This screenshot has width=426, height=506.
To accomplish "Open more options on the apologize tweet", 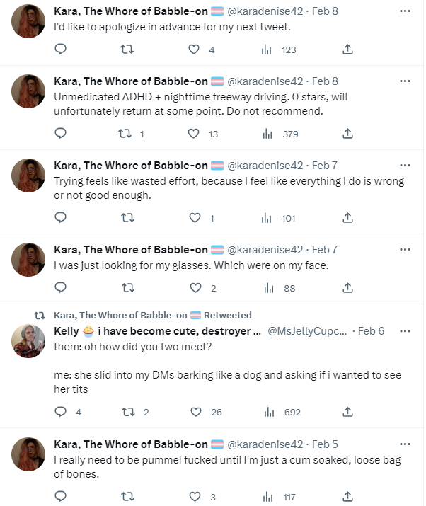I will (405, 11).
